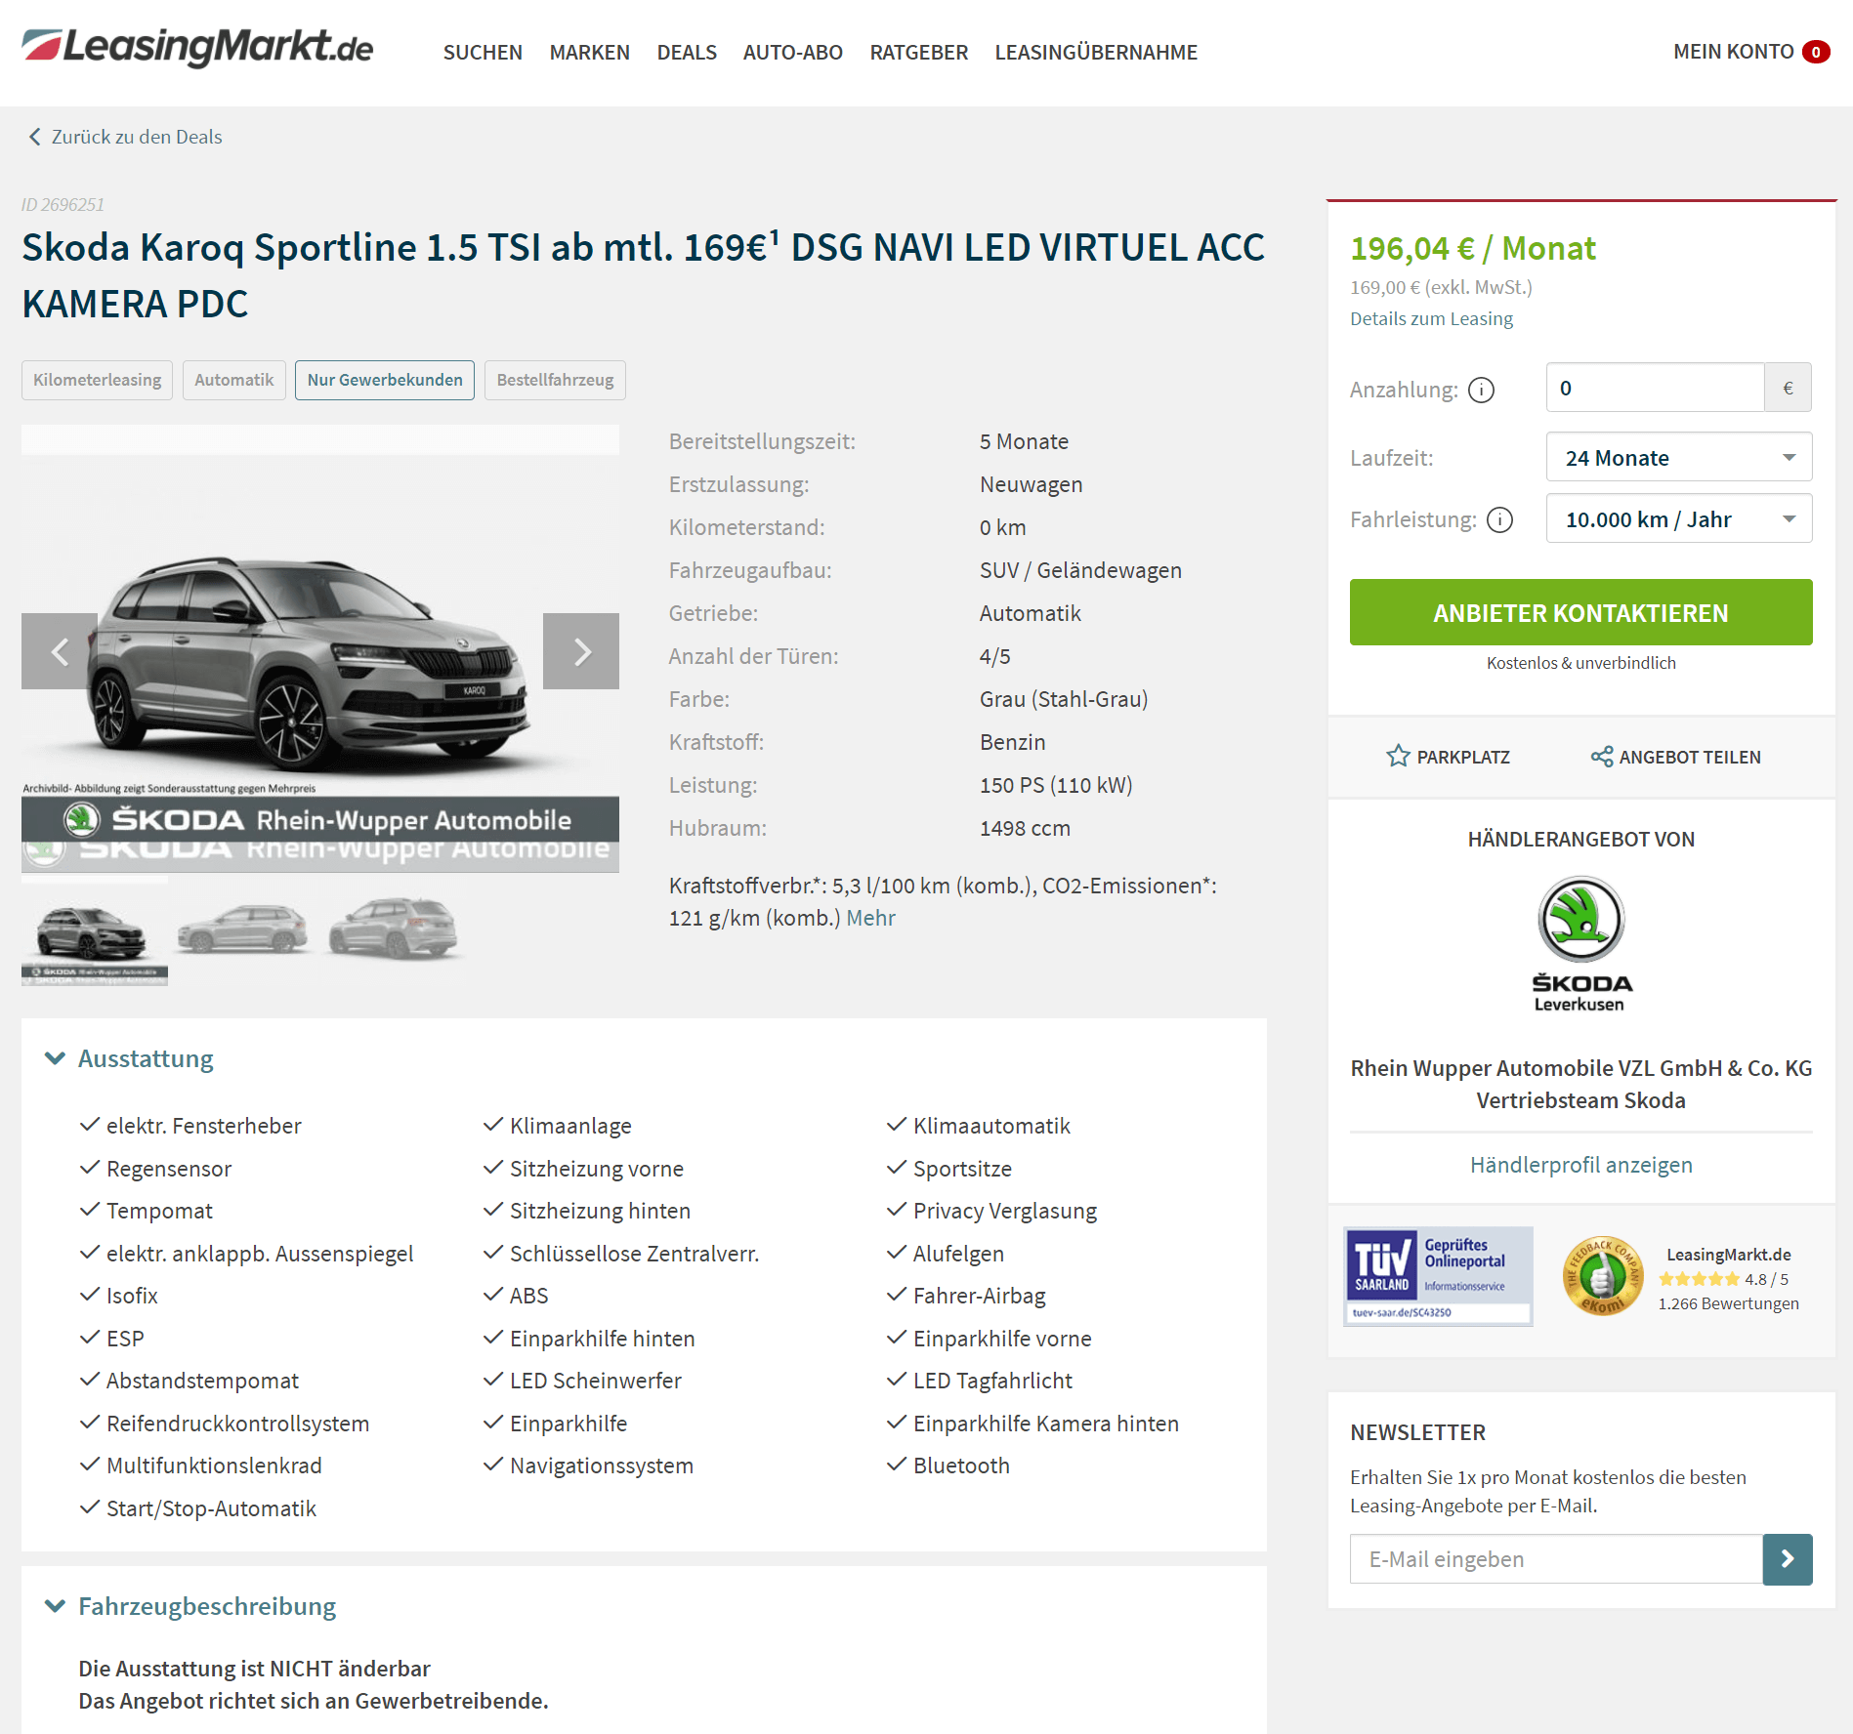
Task: Click the red notification badge showing 0
Action: [1816, 52]
